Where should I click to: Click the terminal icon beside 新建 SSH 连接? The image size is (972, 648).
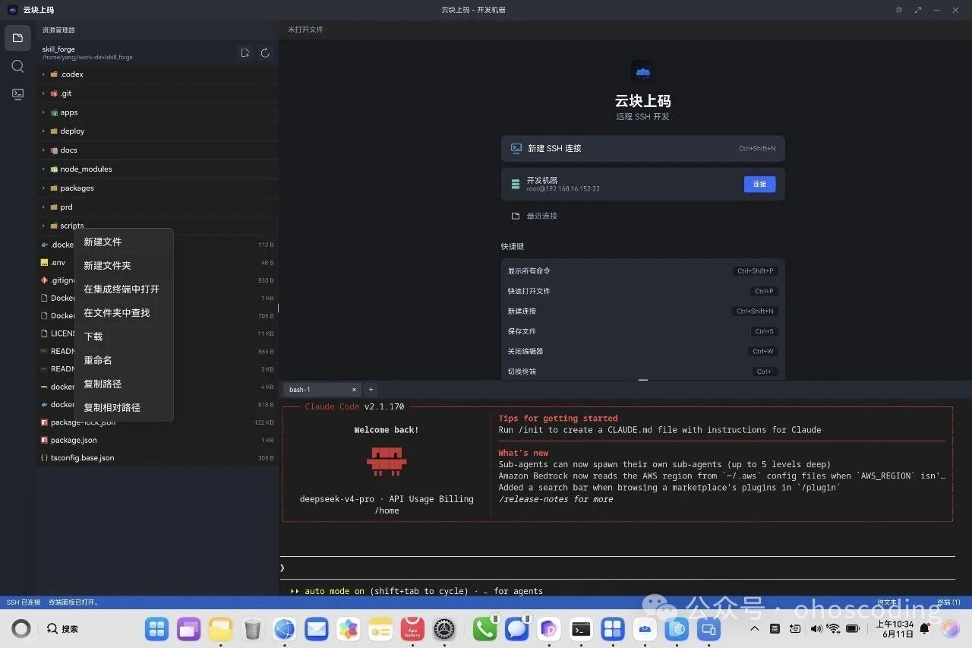[x=516, y=149]
